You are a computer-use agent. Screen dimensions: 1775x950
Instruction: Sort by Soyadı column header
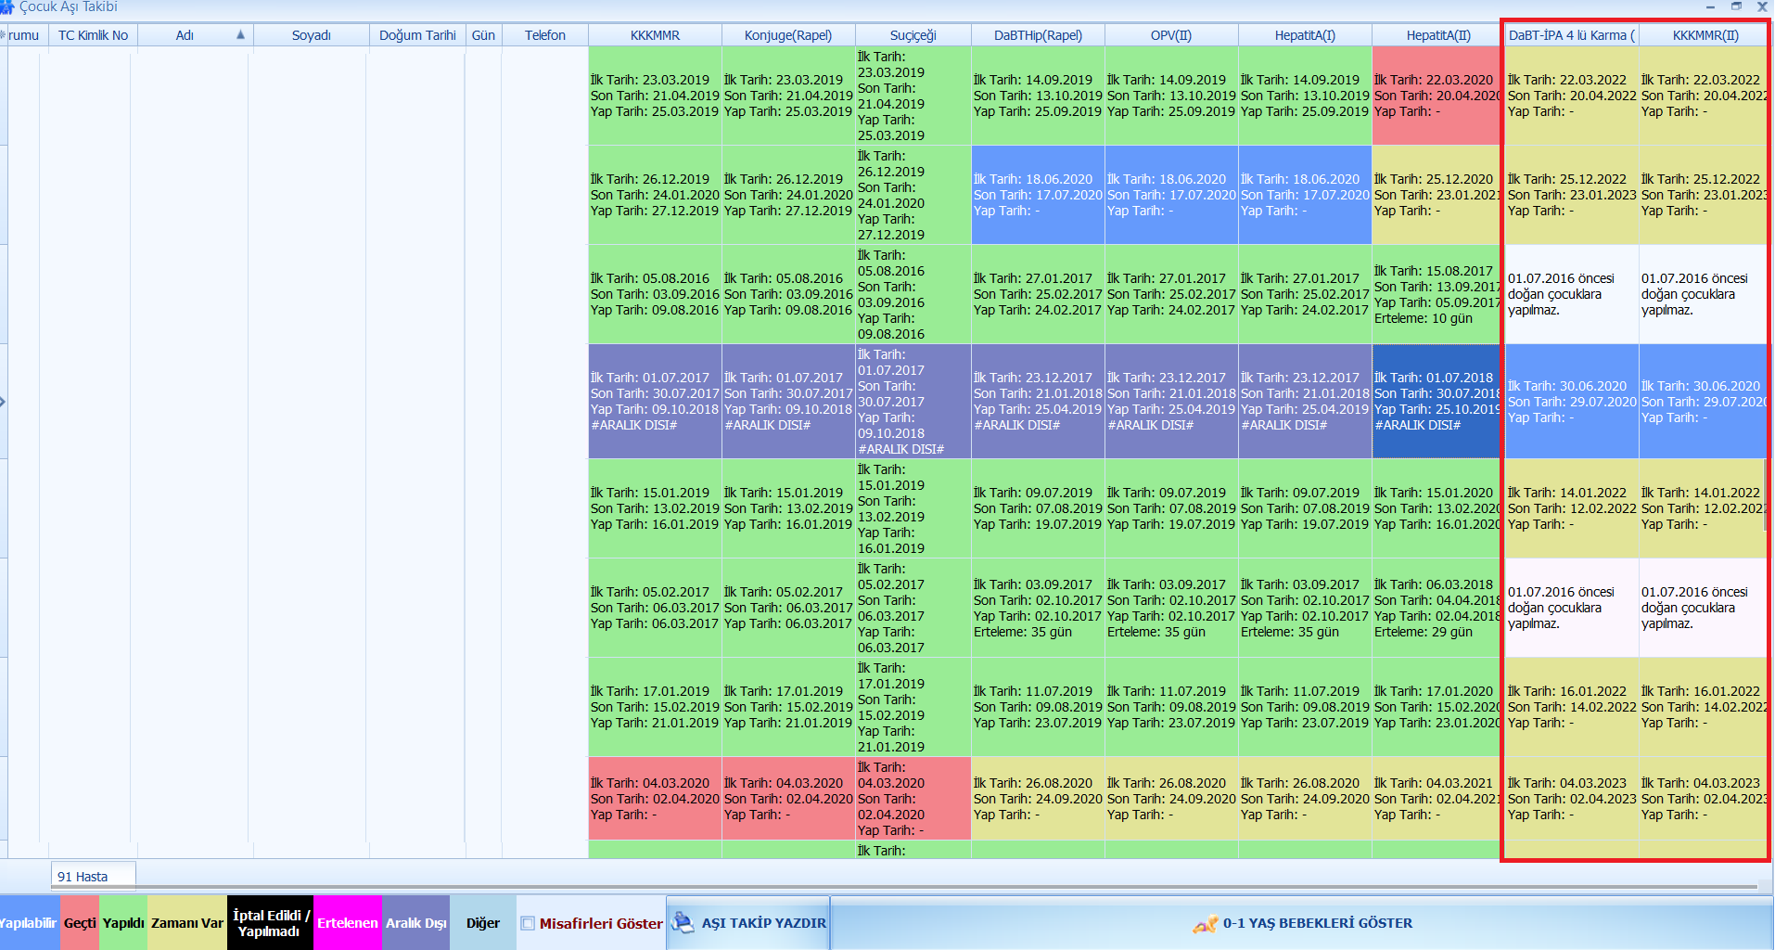pos(311,35)
